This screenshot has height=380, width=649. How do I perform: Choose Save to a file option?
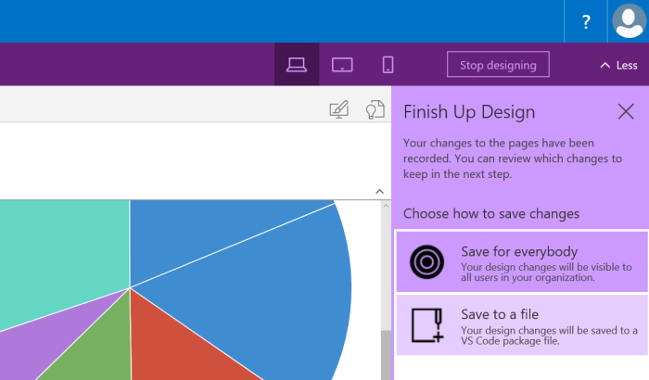[x=522, y=325]
